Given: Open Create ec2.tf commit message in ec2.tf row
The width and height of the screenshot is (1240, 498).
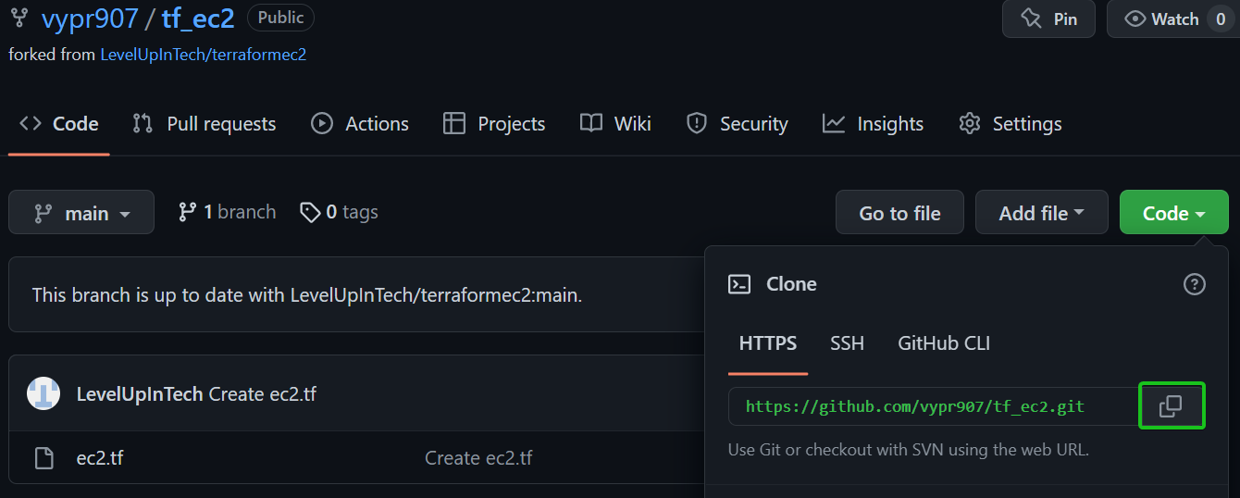Looking at the screenshot, I should click(x=478, y=458).
